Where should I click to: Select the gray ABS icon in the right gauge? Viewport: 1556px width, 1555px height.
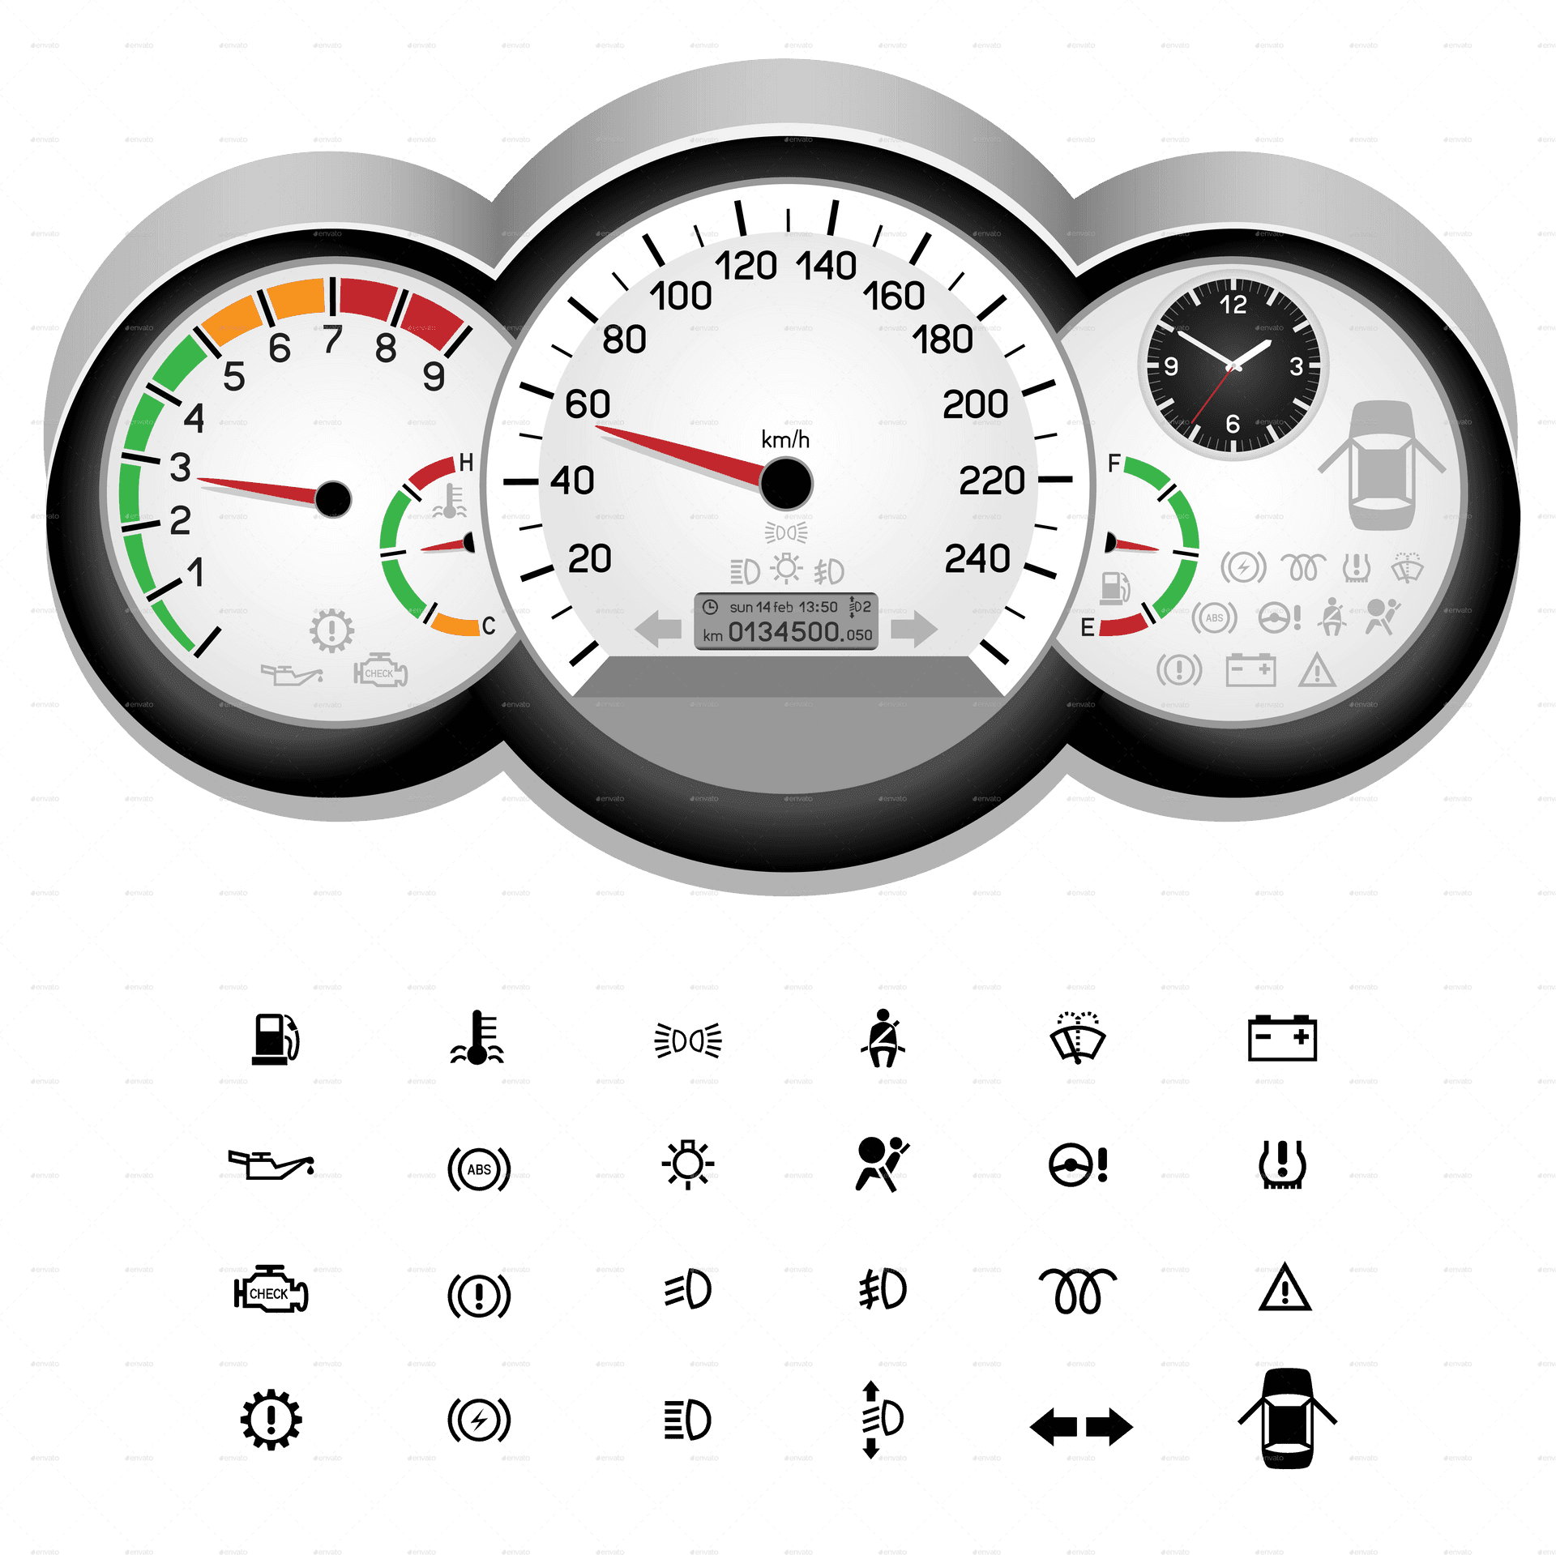pyautogui.click(x=1214, y=618)
